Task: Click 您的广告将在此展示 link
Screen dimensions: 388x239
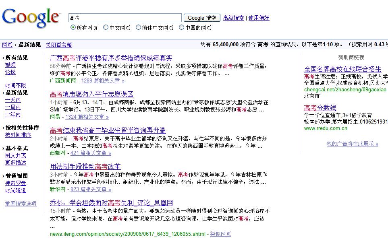Action: pos(353,144)
